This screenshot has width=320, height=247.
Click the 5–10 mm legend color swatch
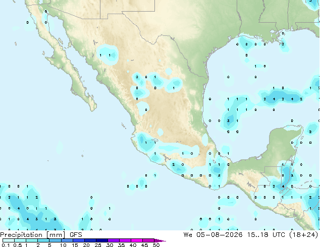tap(56, 240)
